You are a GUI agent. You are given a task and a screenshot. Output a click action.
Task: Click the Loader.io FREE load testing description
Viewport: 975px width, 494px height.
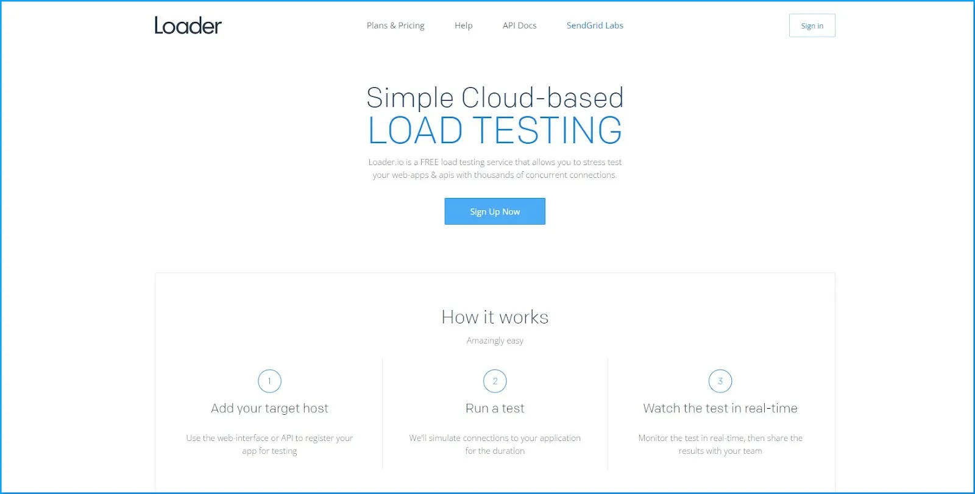coord(495,169)
